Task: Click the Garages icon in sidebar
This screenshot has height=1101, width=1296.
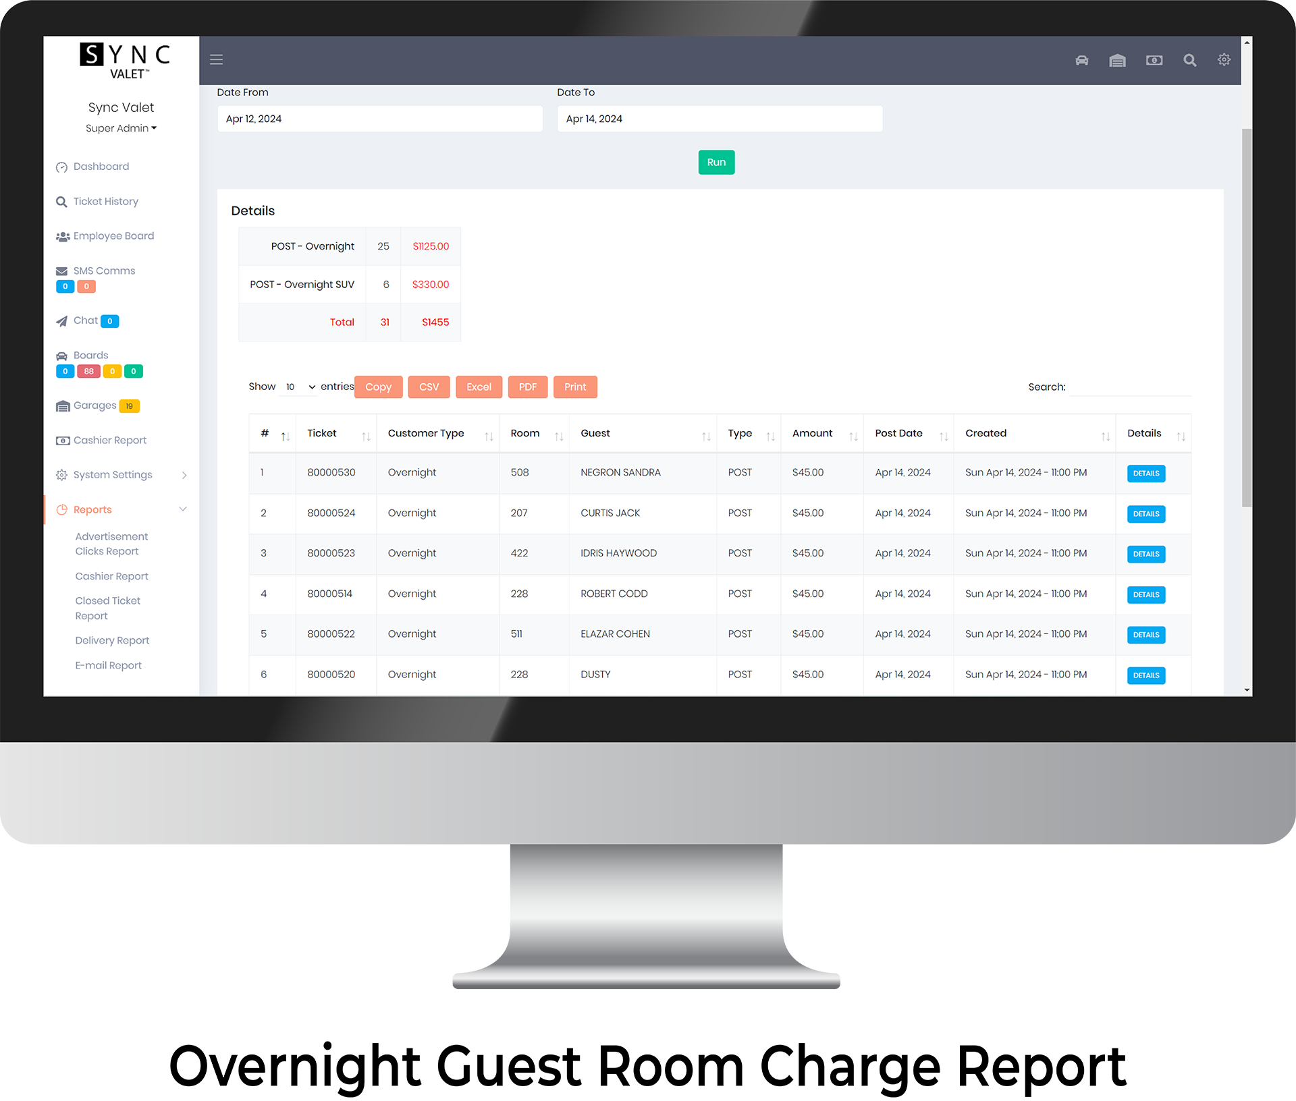Action: pos(62,405)
